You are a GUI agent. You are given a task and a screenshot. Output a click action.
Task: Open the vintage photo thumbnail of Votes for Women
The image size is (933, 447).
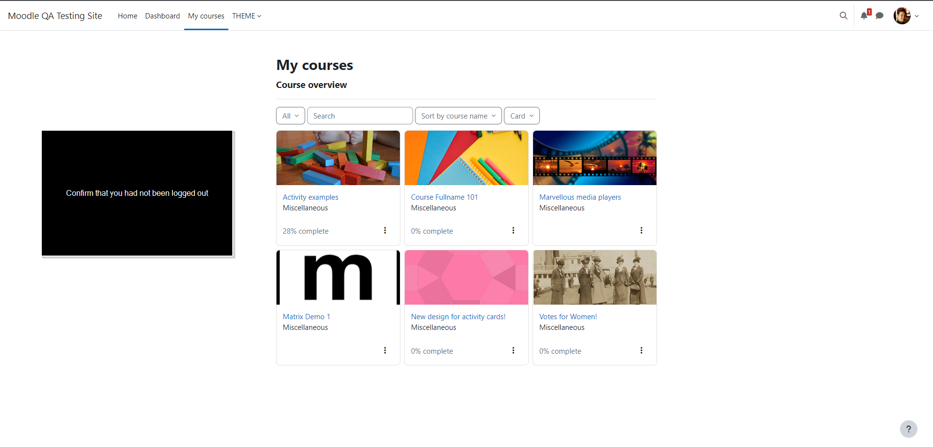pyautogui.click(x=595, y=277)
